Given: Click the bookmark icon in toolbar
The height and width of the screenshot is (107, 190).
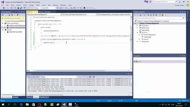Looking at the screenshot, I should pos(84,8).
